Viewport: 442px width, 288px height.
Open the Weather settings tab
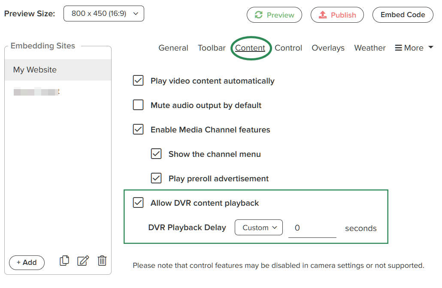(369, 48)
